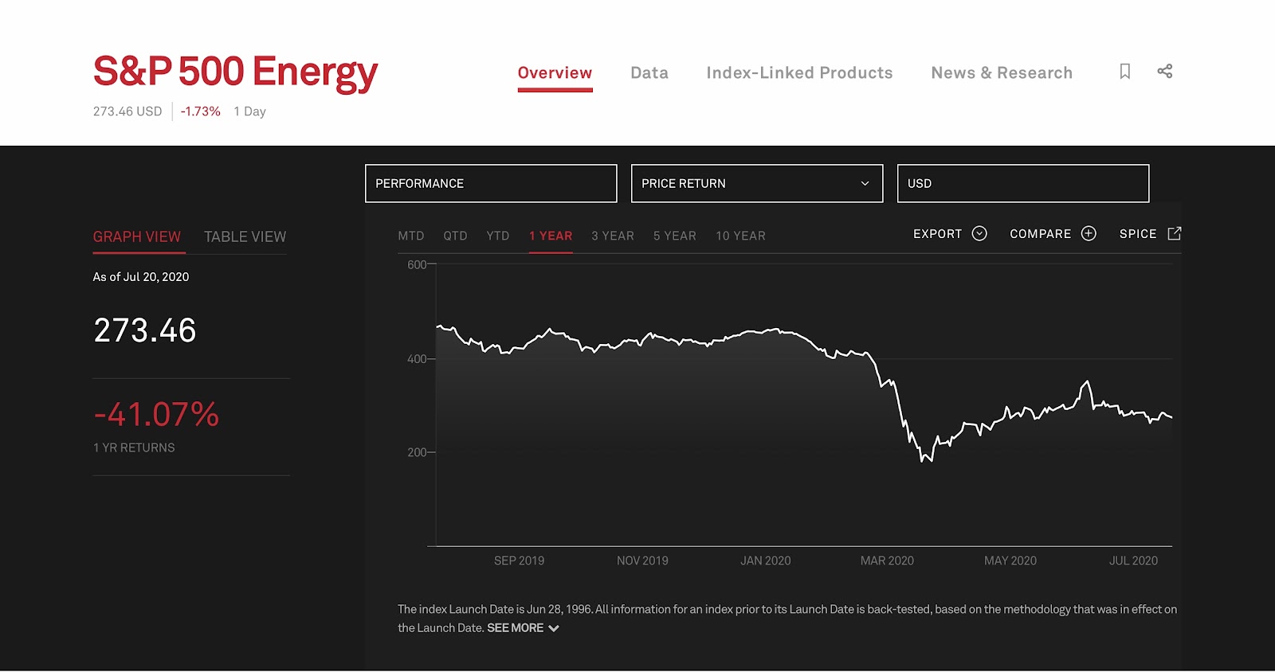Click the JAN 2020 axis label
Viewport: 1275px width, 672px height.
point(766,561)
